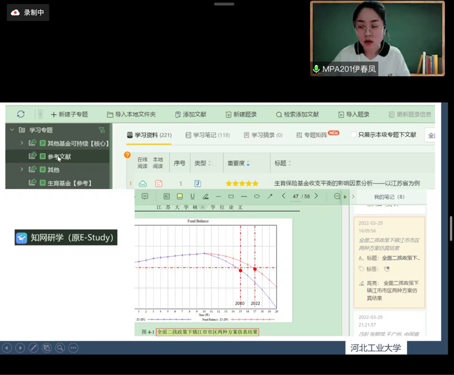The width and height of the screenshot is (454, 375).
Task: Select the ellipse drawing tool
Action: (x=257, y=197)
